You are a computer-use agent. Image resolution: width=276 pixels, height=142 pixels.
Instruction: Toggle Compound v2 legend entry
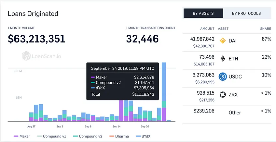tap(88, 136)
